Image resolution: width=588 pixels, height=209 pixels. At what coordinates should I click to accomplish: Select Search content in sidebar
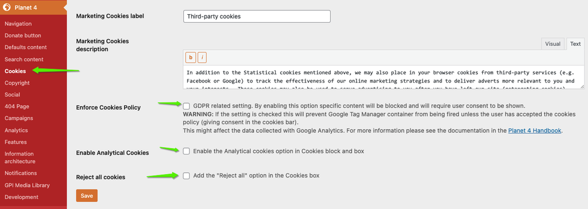click(24, 59)
